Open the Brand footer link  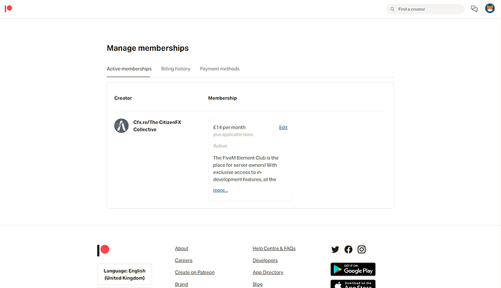click(x=182, y=284)
